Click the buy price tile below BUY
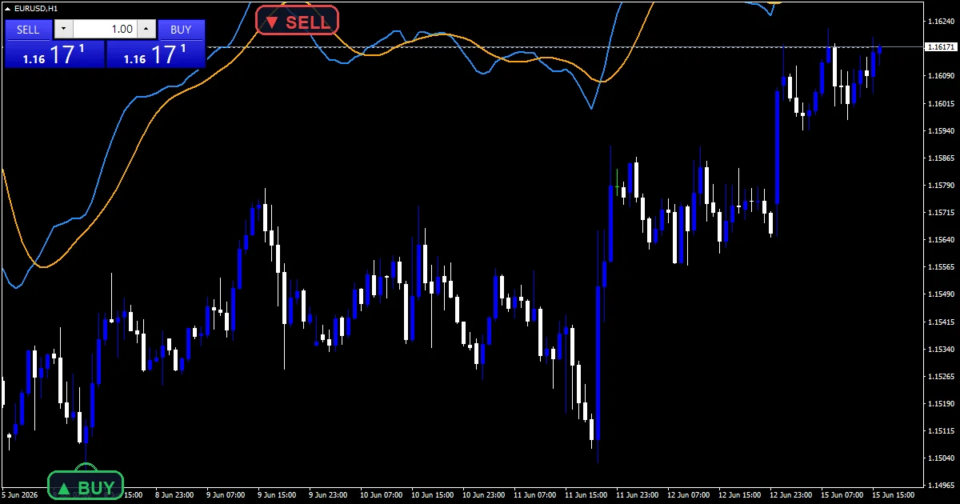 pyautogui.click(x=156, y=54)
